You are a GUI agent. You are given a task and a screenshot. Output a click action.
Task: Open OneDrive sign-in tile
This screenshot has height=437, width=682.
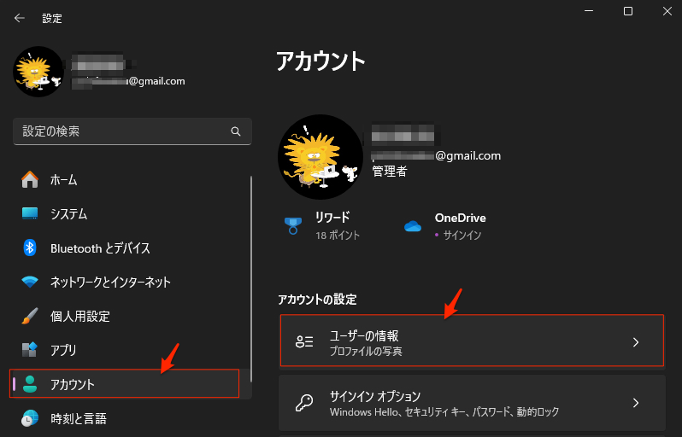coord(444,226)
